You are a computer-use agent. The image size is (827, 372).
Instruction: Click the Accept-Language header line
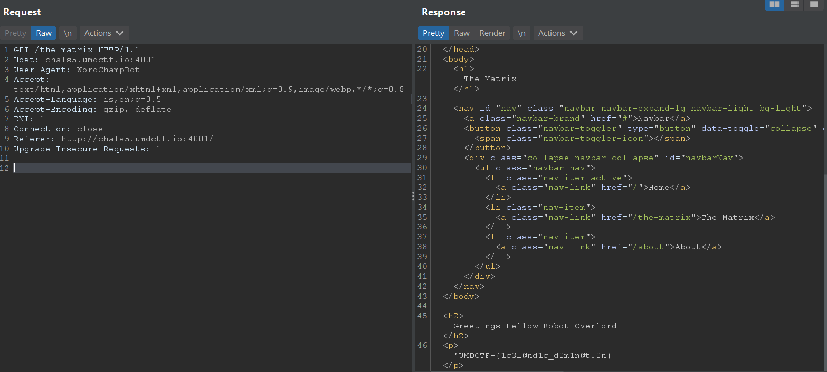point(88,99)
